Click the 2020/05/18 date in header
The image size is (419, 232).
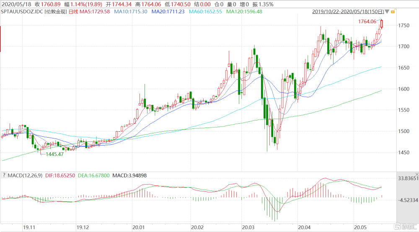pyautogui.click(x=16, y=4)
